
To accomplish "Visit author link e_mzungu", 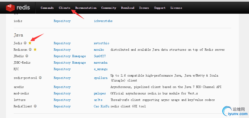I will (101, 69).
